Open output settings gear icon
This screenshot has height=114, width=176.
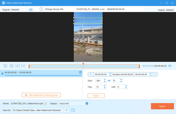[x=87, y=104]
